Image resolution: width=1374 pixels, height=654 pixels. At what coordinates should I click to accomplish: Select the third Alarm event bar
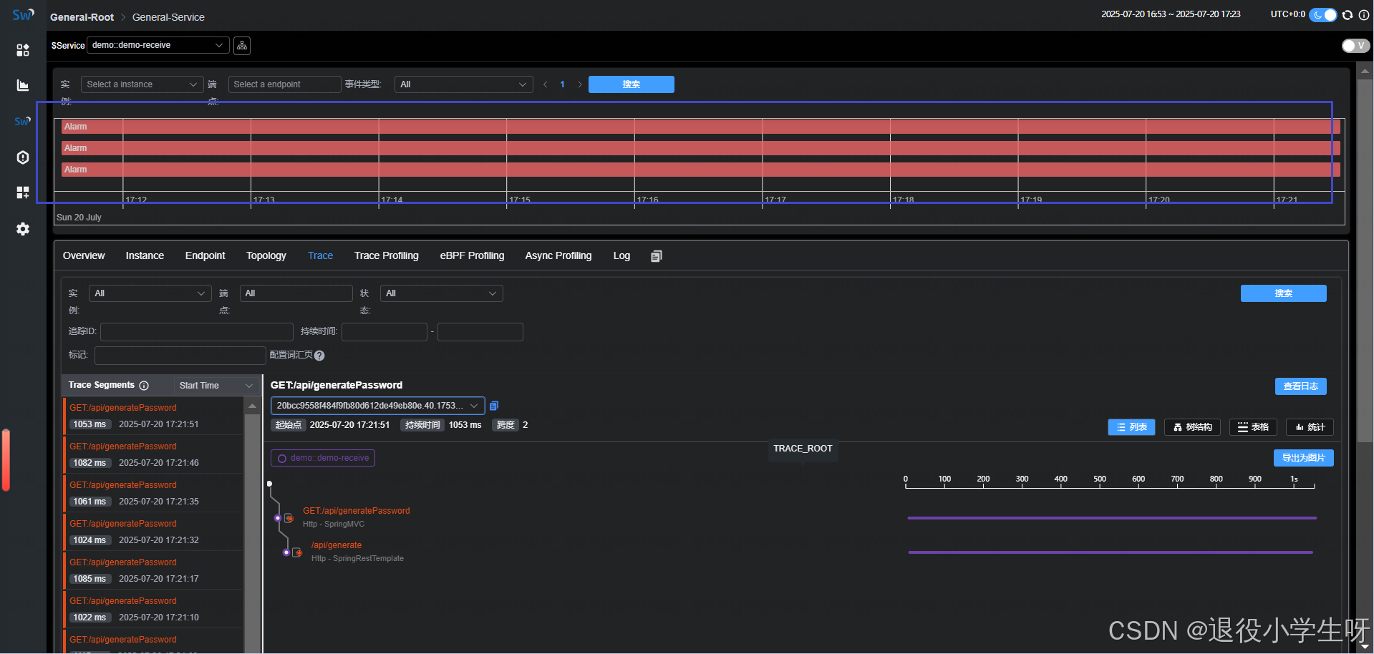coord(700,170)
